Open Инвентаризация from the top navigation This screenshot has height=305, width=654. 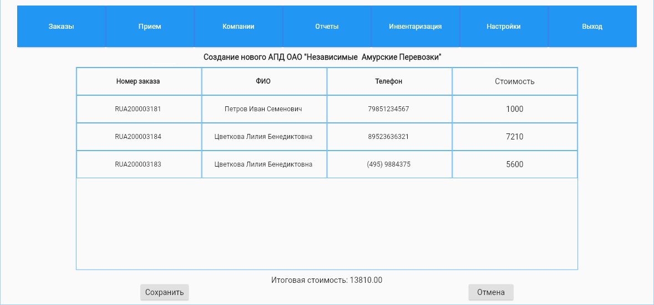point(415,26)
